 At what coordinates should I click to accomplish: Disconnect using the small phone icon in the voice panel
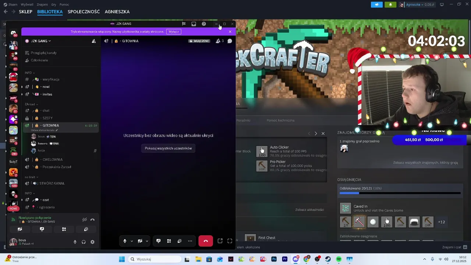[92, 220]
